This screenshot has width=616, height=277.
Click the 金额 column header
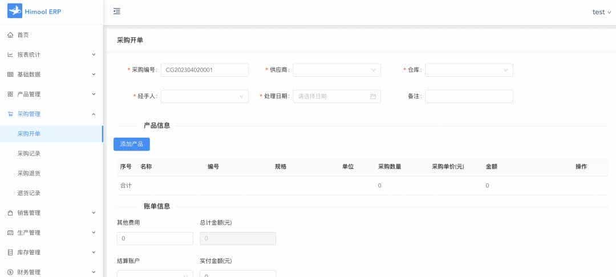point(492,167)
